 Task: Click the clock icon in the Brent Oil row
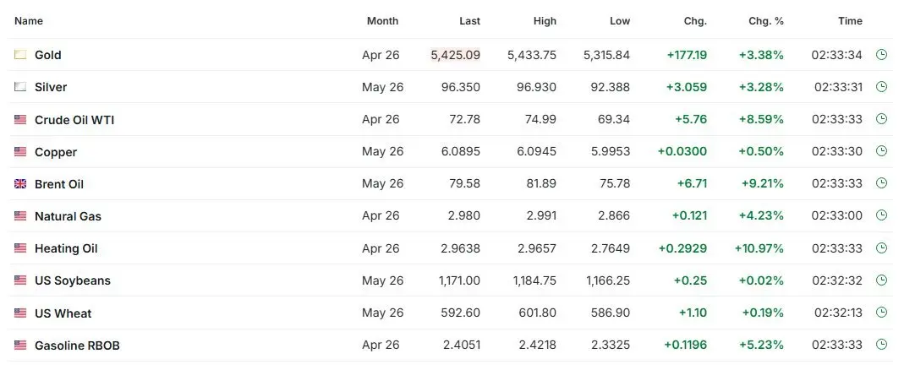coord(881,184)
